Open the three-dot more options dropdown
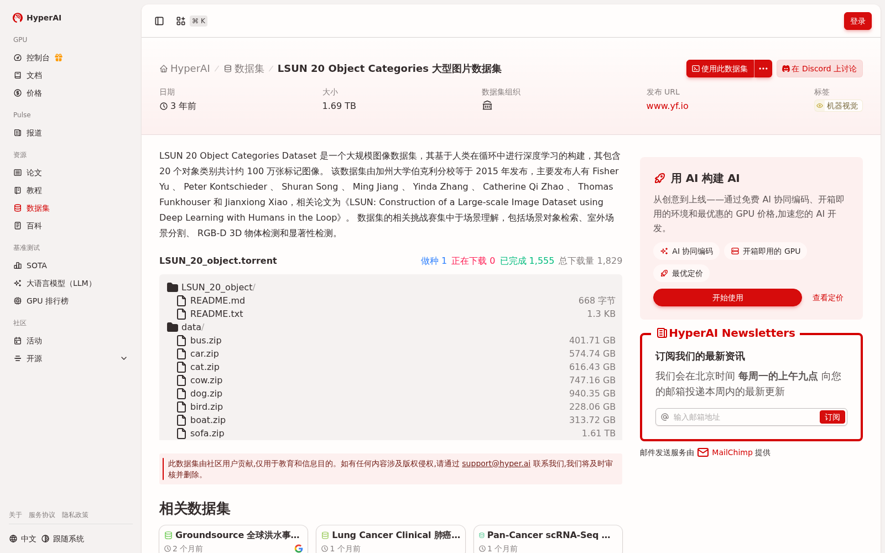The height and width of the screenshot is (553, 885). click(x=763, y=69)
